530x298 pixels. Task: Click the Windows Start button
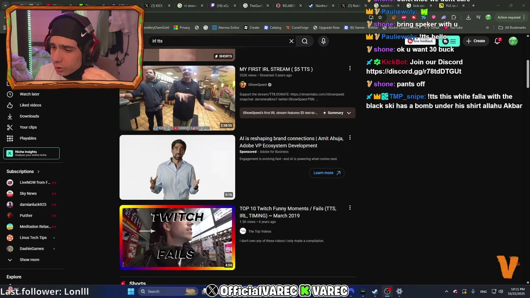tap(131, 291)
